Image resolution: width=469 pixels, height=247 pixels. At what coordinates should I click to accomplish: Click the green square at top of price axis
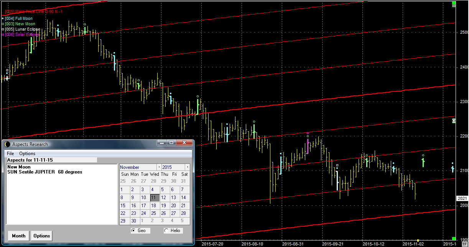[454, 5]
